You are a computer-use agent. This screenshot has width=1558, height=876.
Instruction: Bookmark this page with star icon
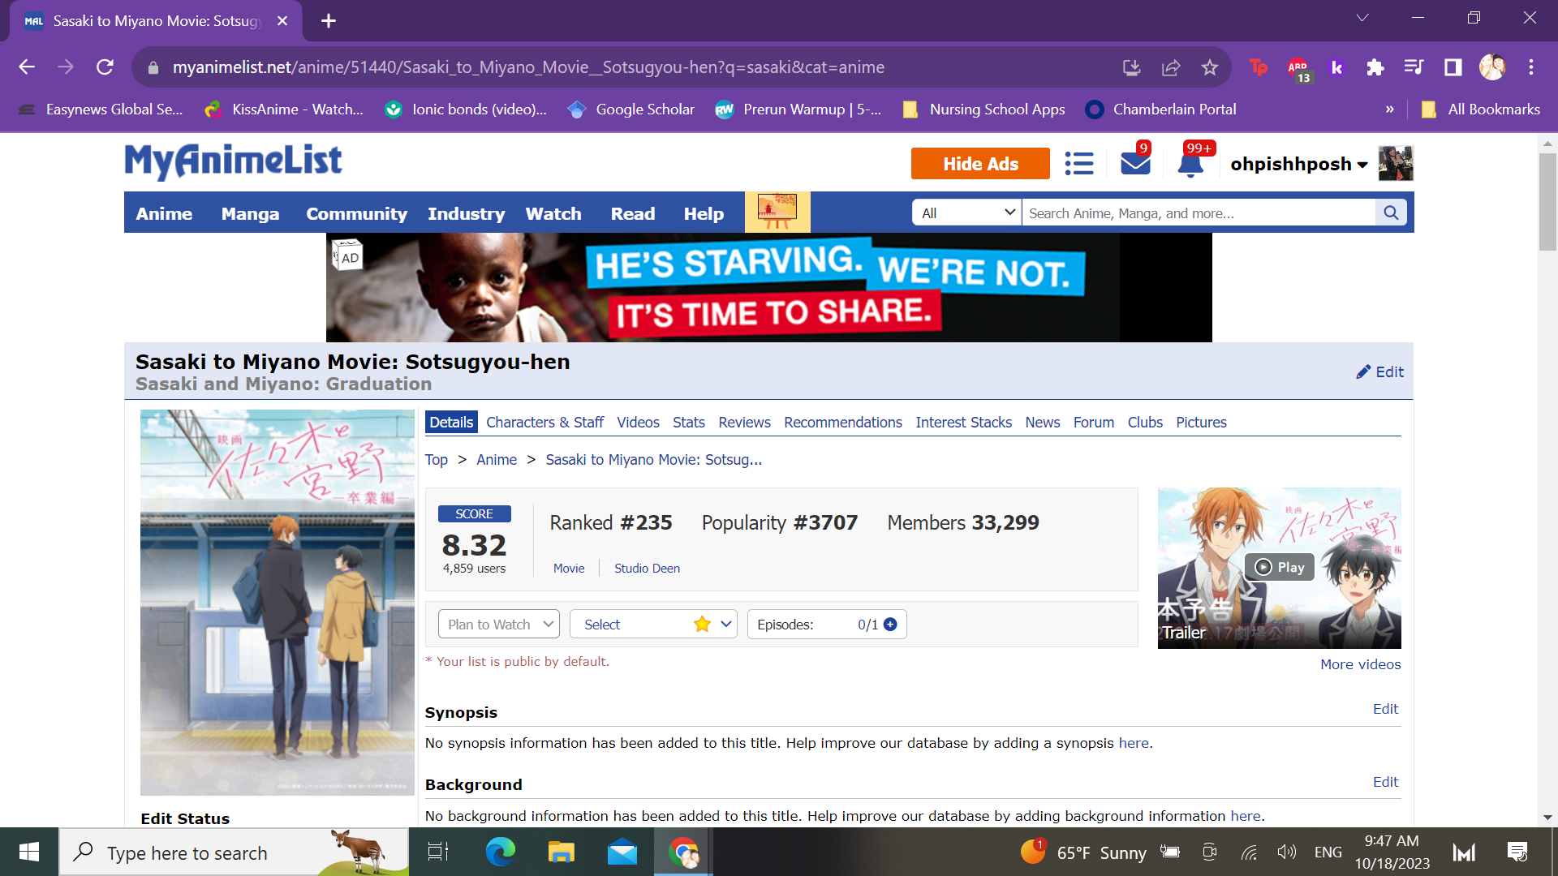pyautogui.click(x=1210, y=67)
